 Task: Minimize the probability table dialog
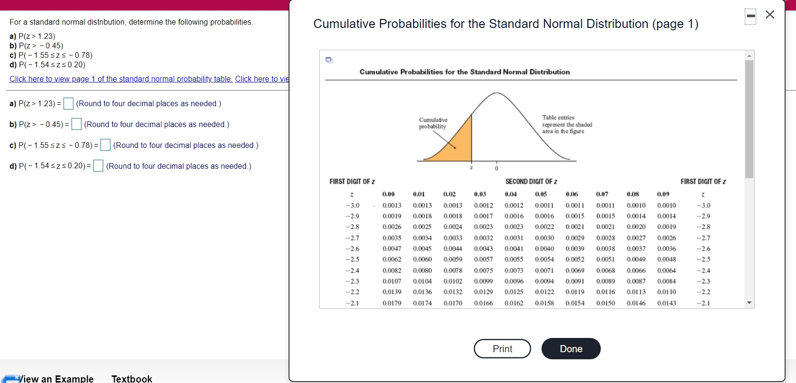pos(751,16)
